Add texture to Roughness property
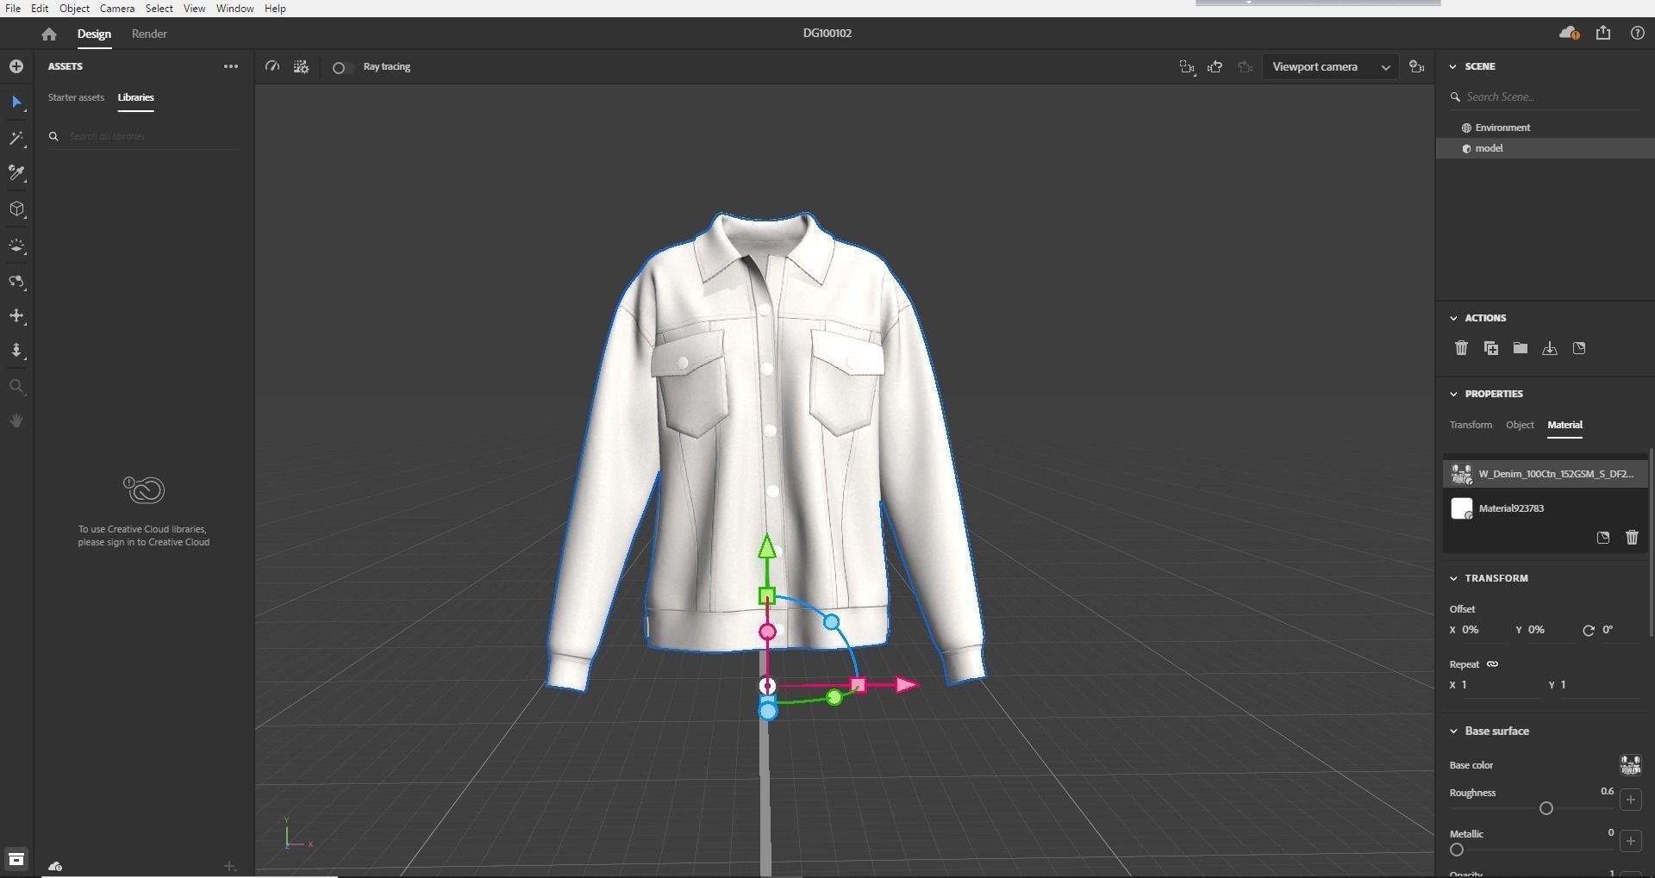1655x878 pixels. point(1631,800)
